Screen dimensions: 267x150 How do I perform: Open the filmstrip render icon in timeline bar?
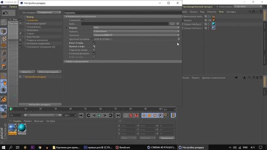[x=173, y=115]
